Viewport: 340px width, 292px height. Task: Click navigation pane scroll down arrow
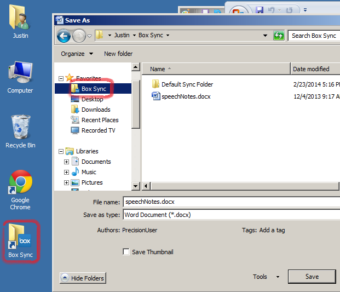(x=136, y=186)
